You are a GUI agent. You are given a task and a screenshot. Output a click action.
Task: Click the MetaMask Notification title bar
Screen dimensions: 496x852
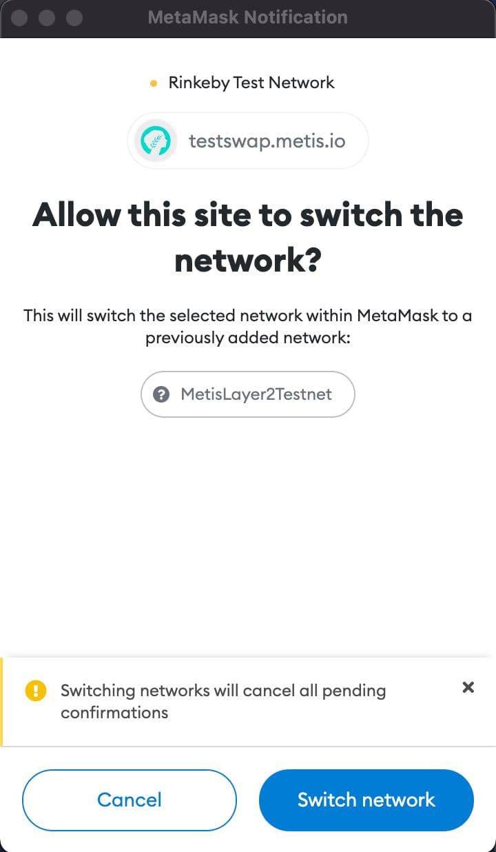(248, 18)
